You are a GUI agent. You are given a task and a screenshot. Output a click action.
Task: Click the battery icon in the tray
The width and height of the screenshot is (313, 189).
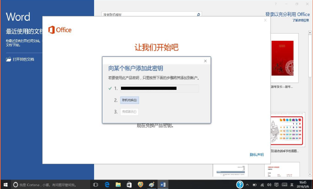click(254, 185)
